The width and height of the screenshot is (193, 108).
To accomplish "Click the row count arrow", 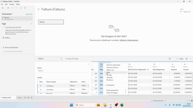I will pyautogui.click(x=177, y=59).
